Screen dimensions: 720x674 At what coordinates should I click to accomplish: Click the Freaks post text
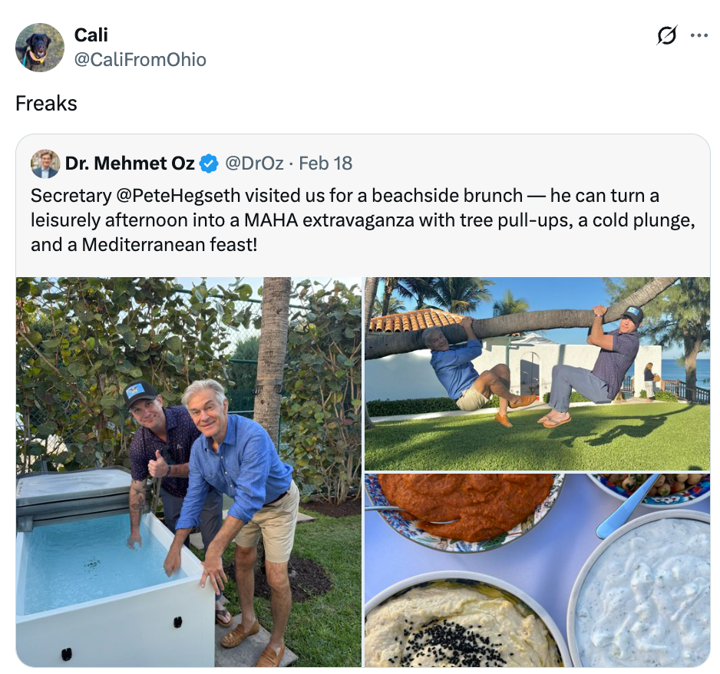click(45, 103)
